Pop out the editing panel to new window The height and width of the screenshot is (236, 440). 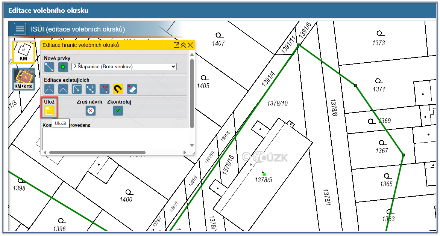coord(176,45)
